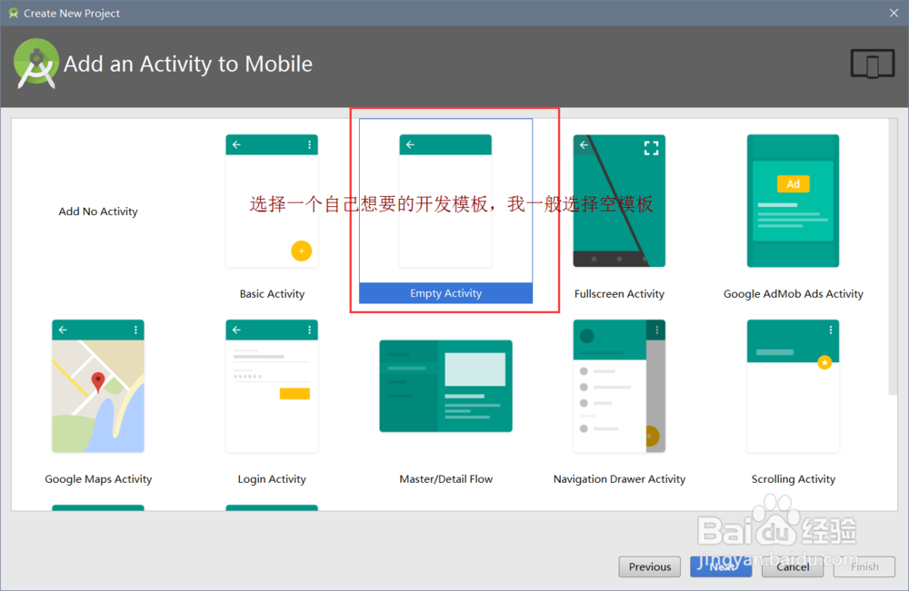
Task: Click the Scrolling Activity label
Action: (793, 479)
